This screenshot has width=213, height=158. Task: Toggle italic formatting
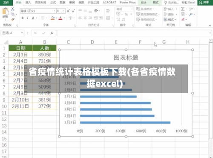pos(28,18)
